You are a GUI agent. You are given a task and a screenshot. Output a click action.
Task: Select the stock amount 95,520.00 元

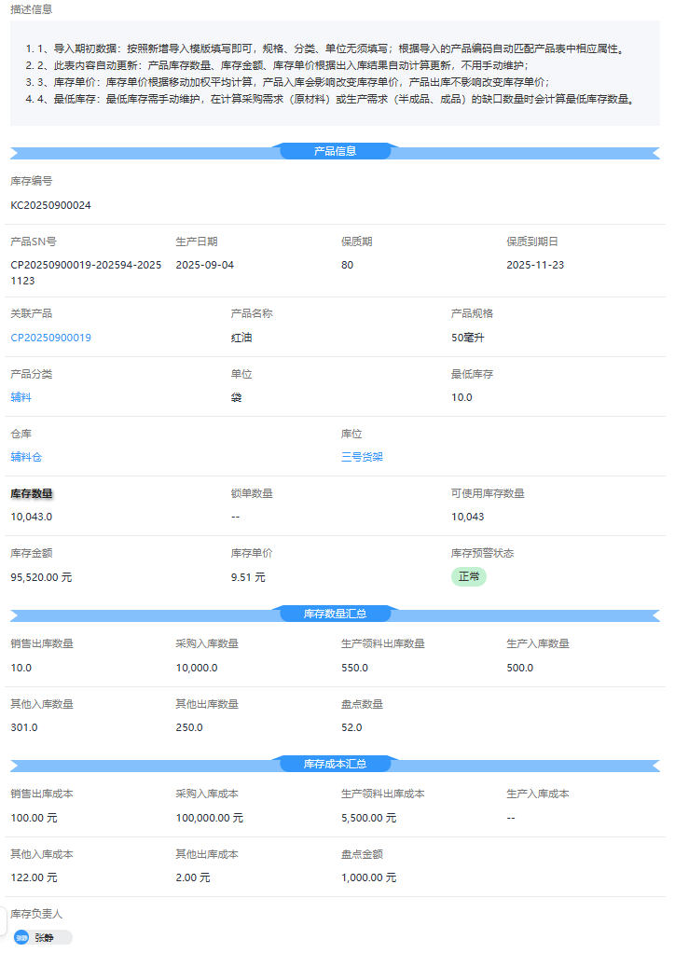[x=41, y=577]
